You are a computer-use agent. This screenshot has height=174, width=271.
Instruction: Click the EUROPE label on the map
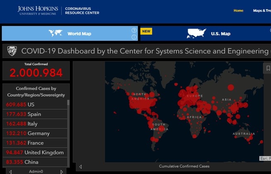tap(195, 96)
